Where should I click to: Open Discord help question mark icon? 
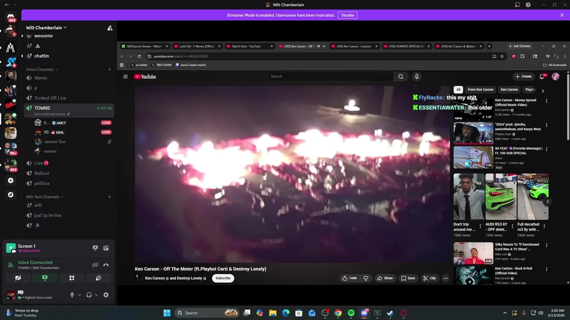(528, 5)
